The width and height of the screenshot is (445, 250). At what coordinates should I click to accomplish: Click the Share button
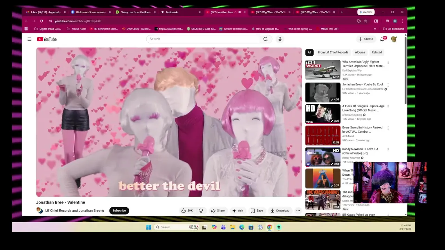coord(218,210)
